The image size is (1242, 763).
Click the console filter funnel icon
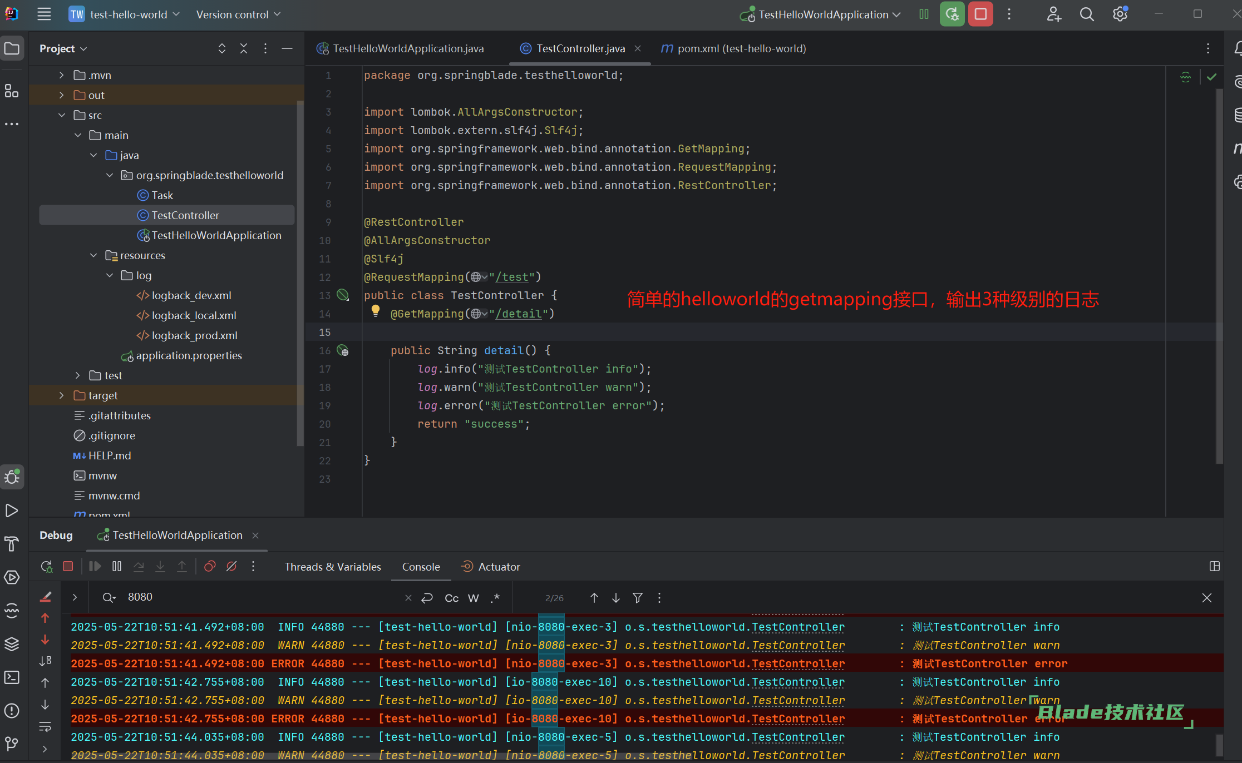(638, 598)
